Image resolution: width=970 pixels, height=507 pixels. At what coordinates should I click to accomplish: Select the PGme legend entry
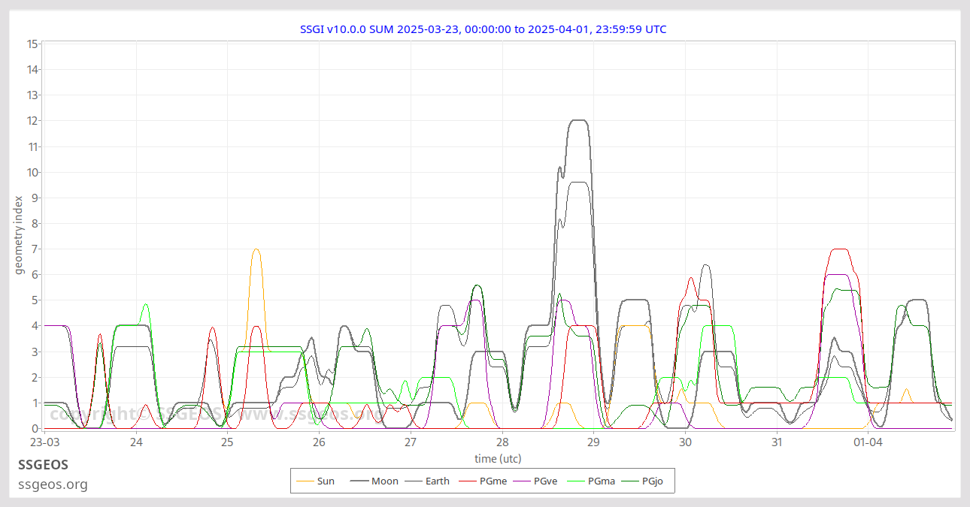click(482, 481)
